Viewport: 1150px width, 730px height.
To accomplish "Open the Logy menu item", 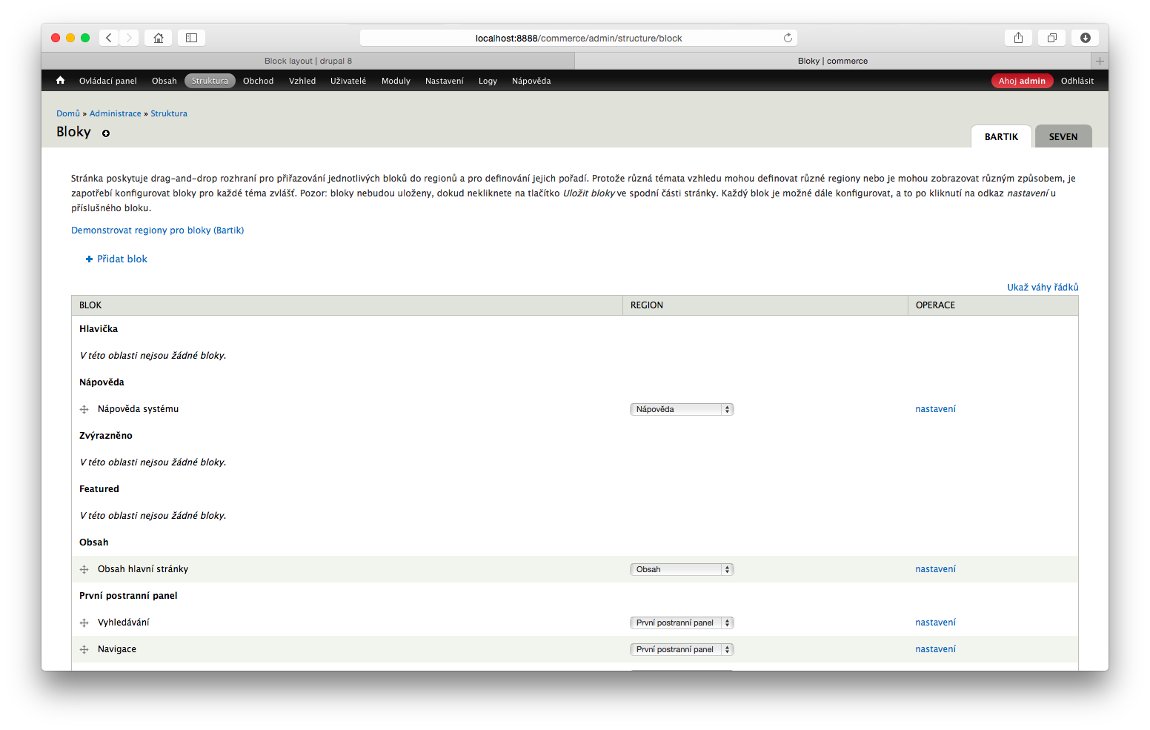I will (x=488, y=81).
